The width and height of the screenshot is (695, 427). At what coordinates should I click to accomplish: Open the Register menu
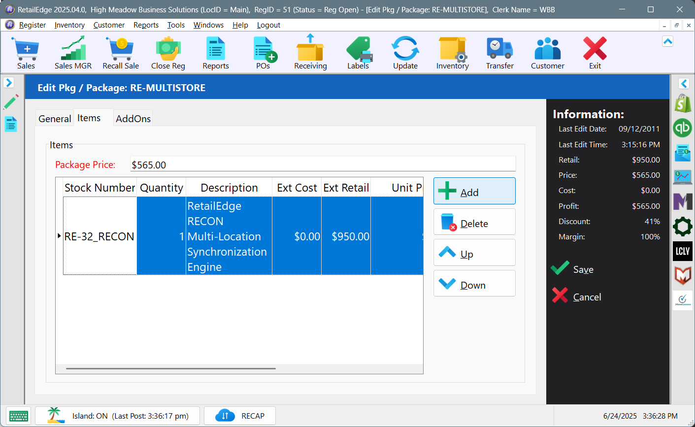pos(32,25)
